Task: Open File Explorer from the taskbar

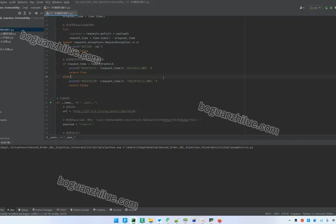Action: [151, 220]
